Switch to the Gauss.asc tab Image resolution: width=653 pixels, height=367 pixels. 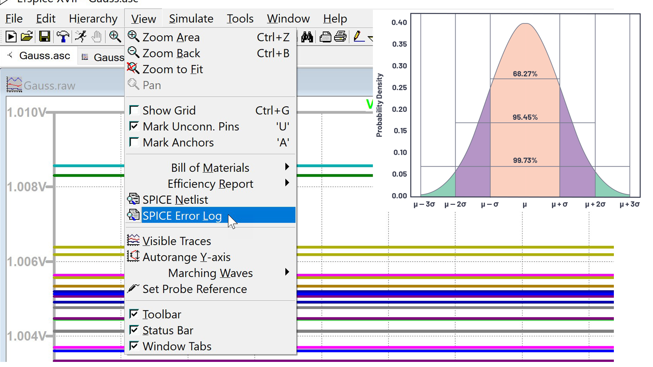point(44,56)
